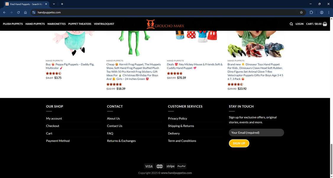The image size is (333, 178).
Task: Click the site search magnifier icon
Action: click(291, 24)
